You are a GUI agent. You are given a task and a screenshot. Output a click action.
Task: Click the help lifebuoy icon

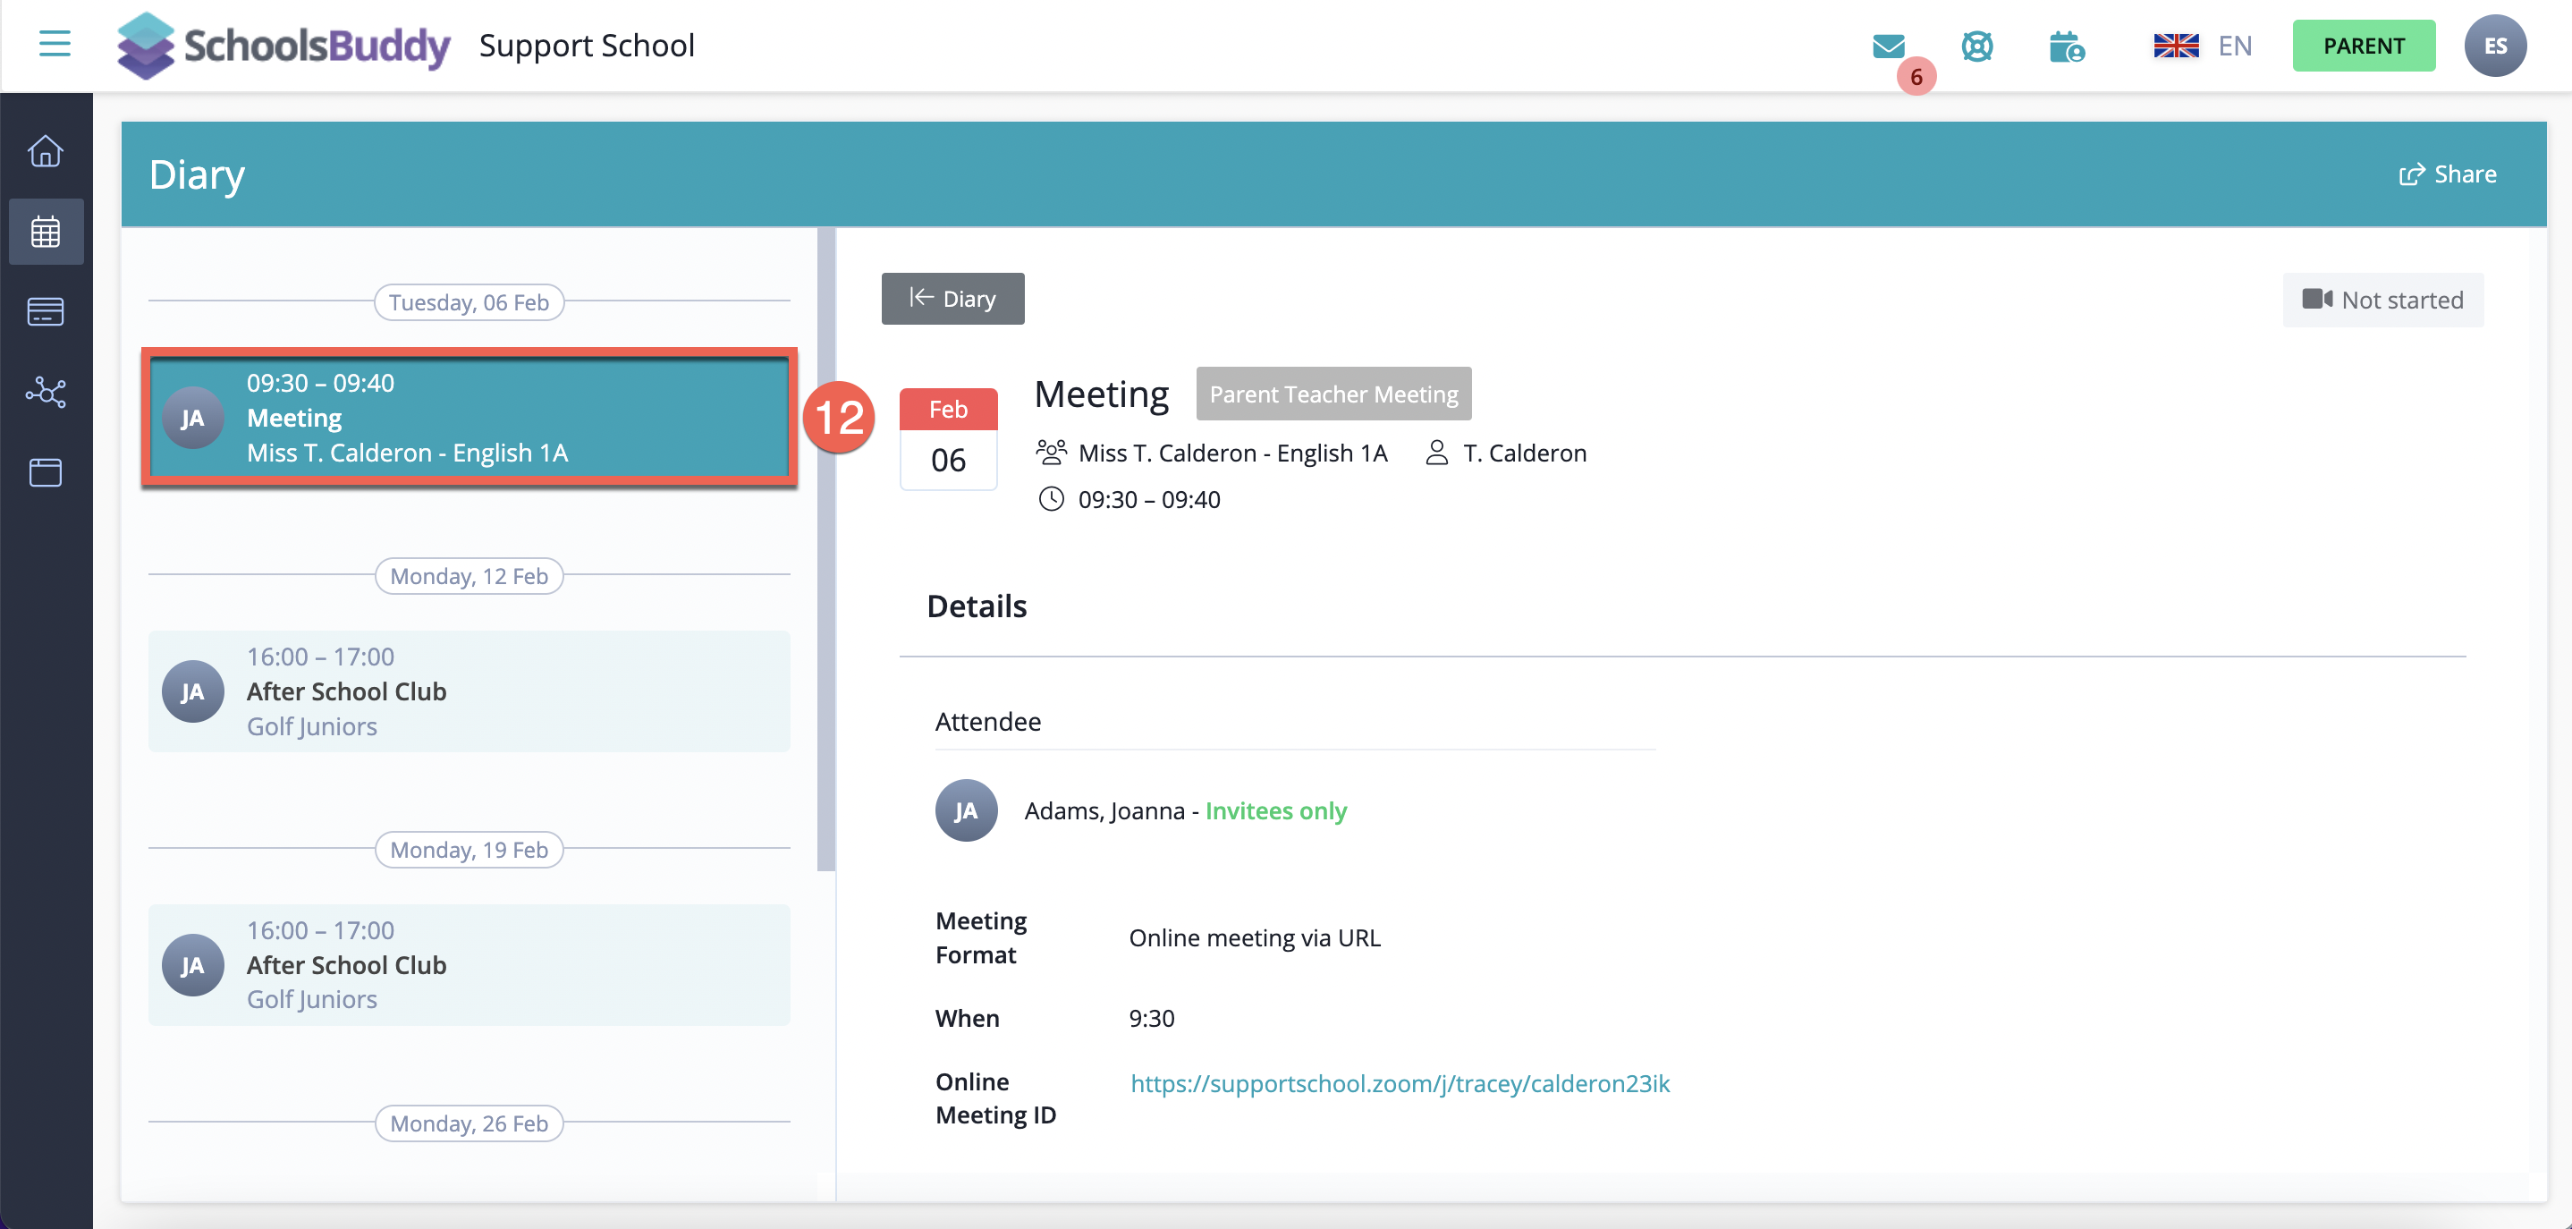(1977, 46)
